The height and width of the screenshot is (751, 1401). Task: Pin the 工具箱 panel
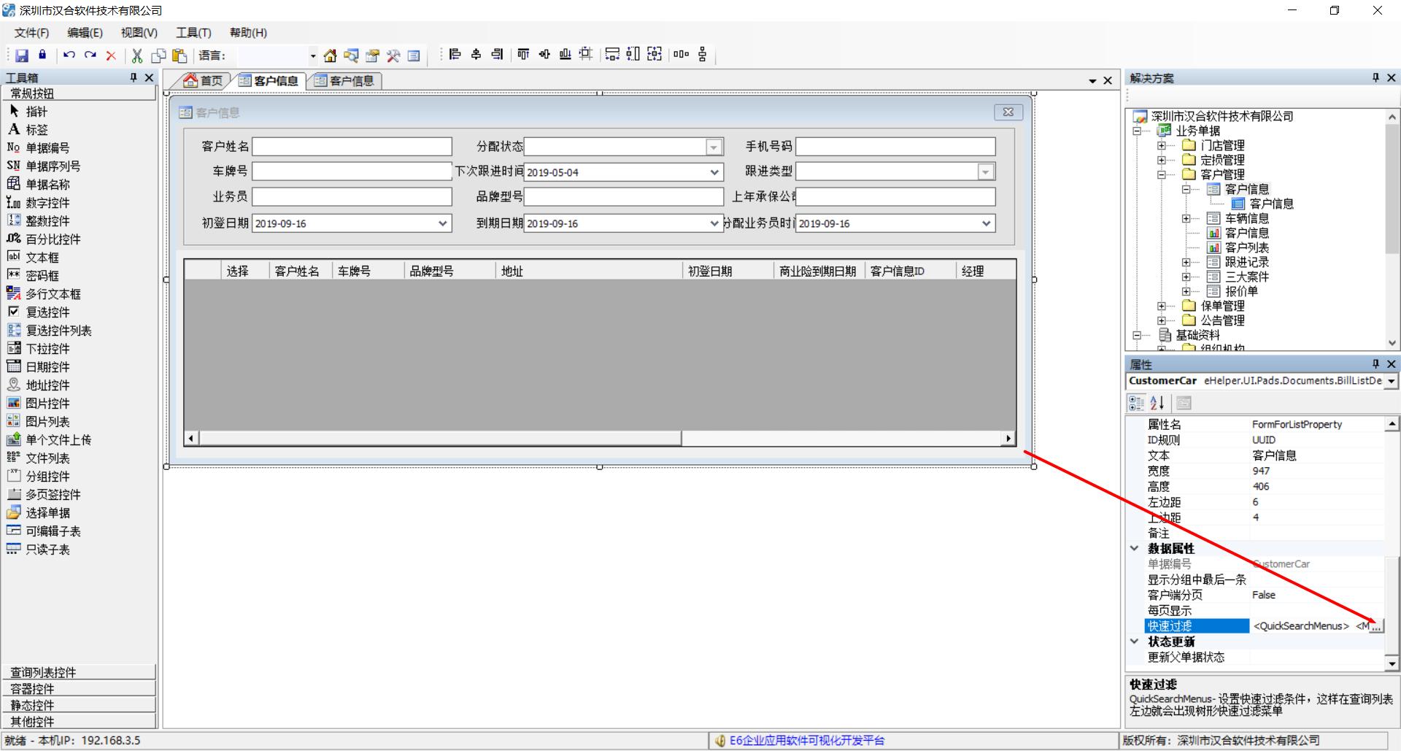(134, 77)
